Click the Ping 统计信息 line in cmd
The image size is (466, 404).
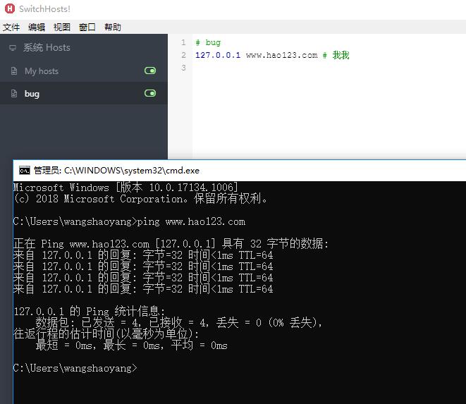89,311
